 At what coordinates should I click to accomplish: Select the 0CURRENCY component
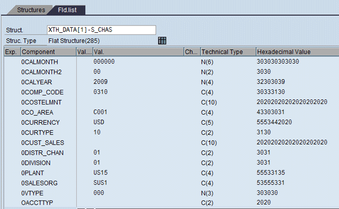tap(40, 123)
